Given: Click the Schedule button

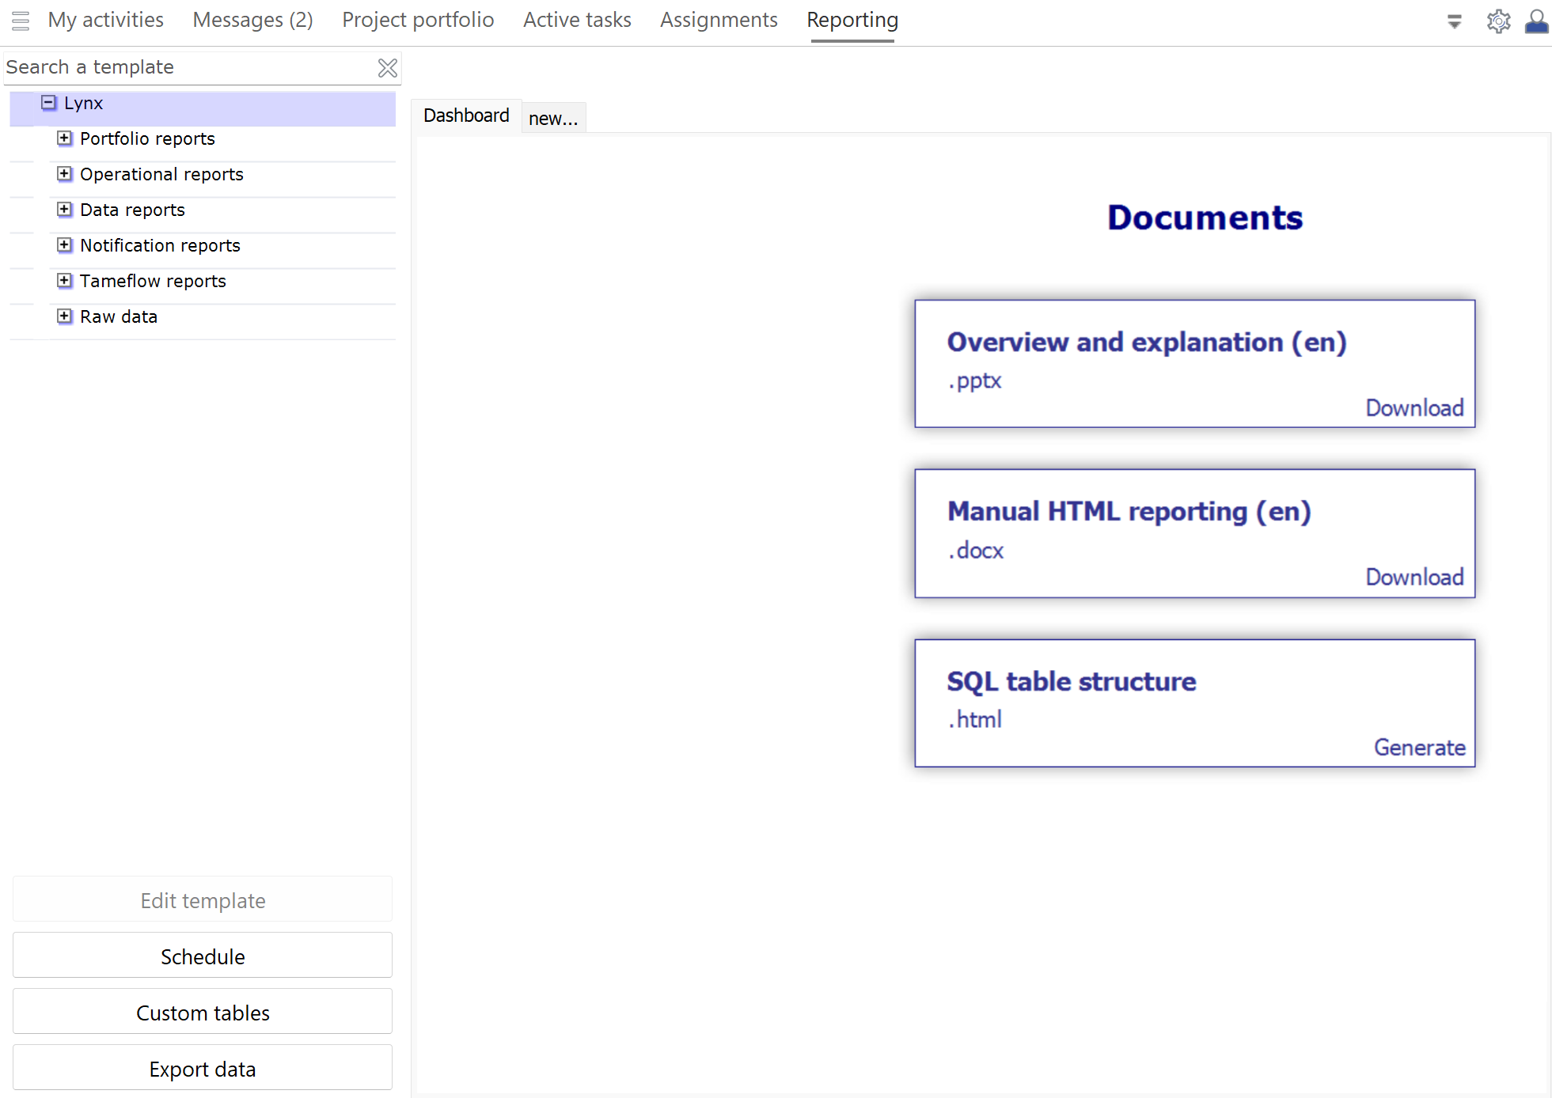Looking at the screenshot, I should (x=203, y=956).
